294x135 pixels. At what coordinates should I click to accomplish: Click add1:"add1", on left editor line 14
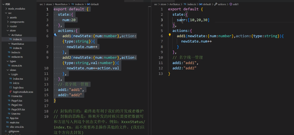[71, 89]
